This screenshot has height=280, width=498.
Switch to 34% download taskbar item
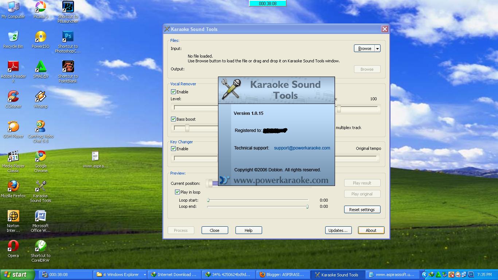pos(228,275)
